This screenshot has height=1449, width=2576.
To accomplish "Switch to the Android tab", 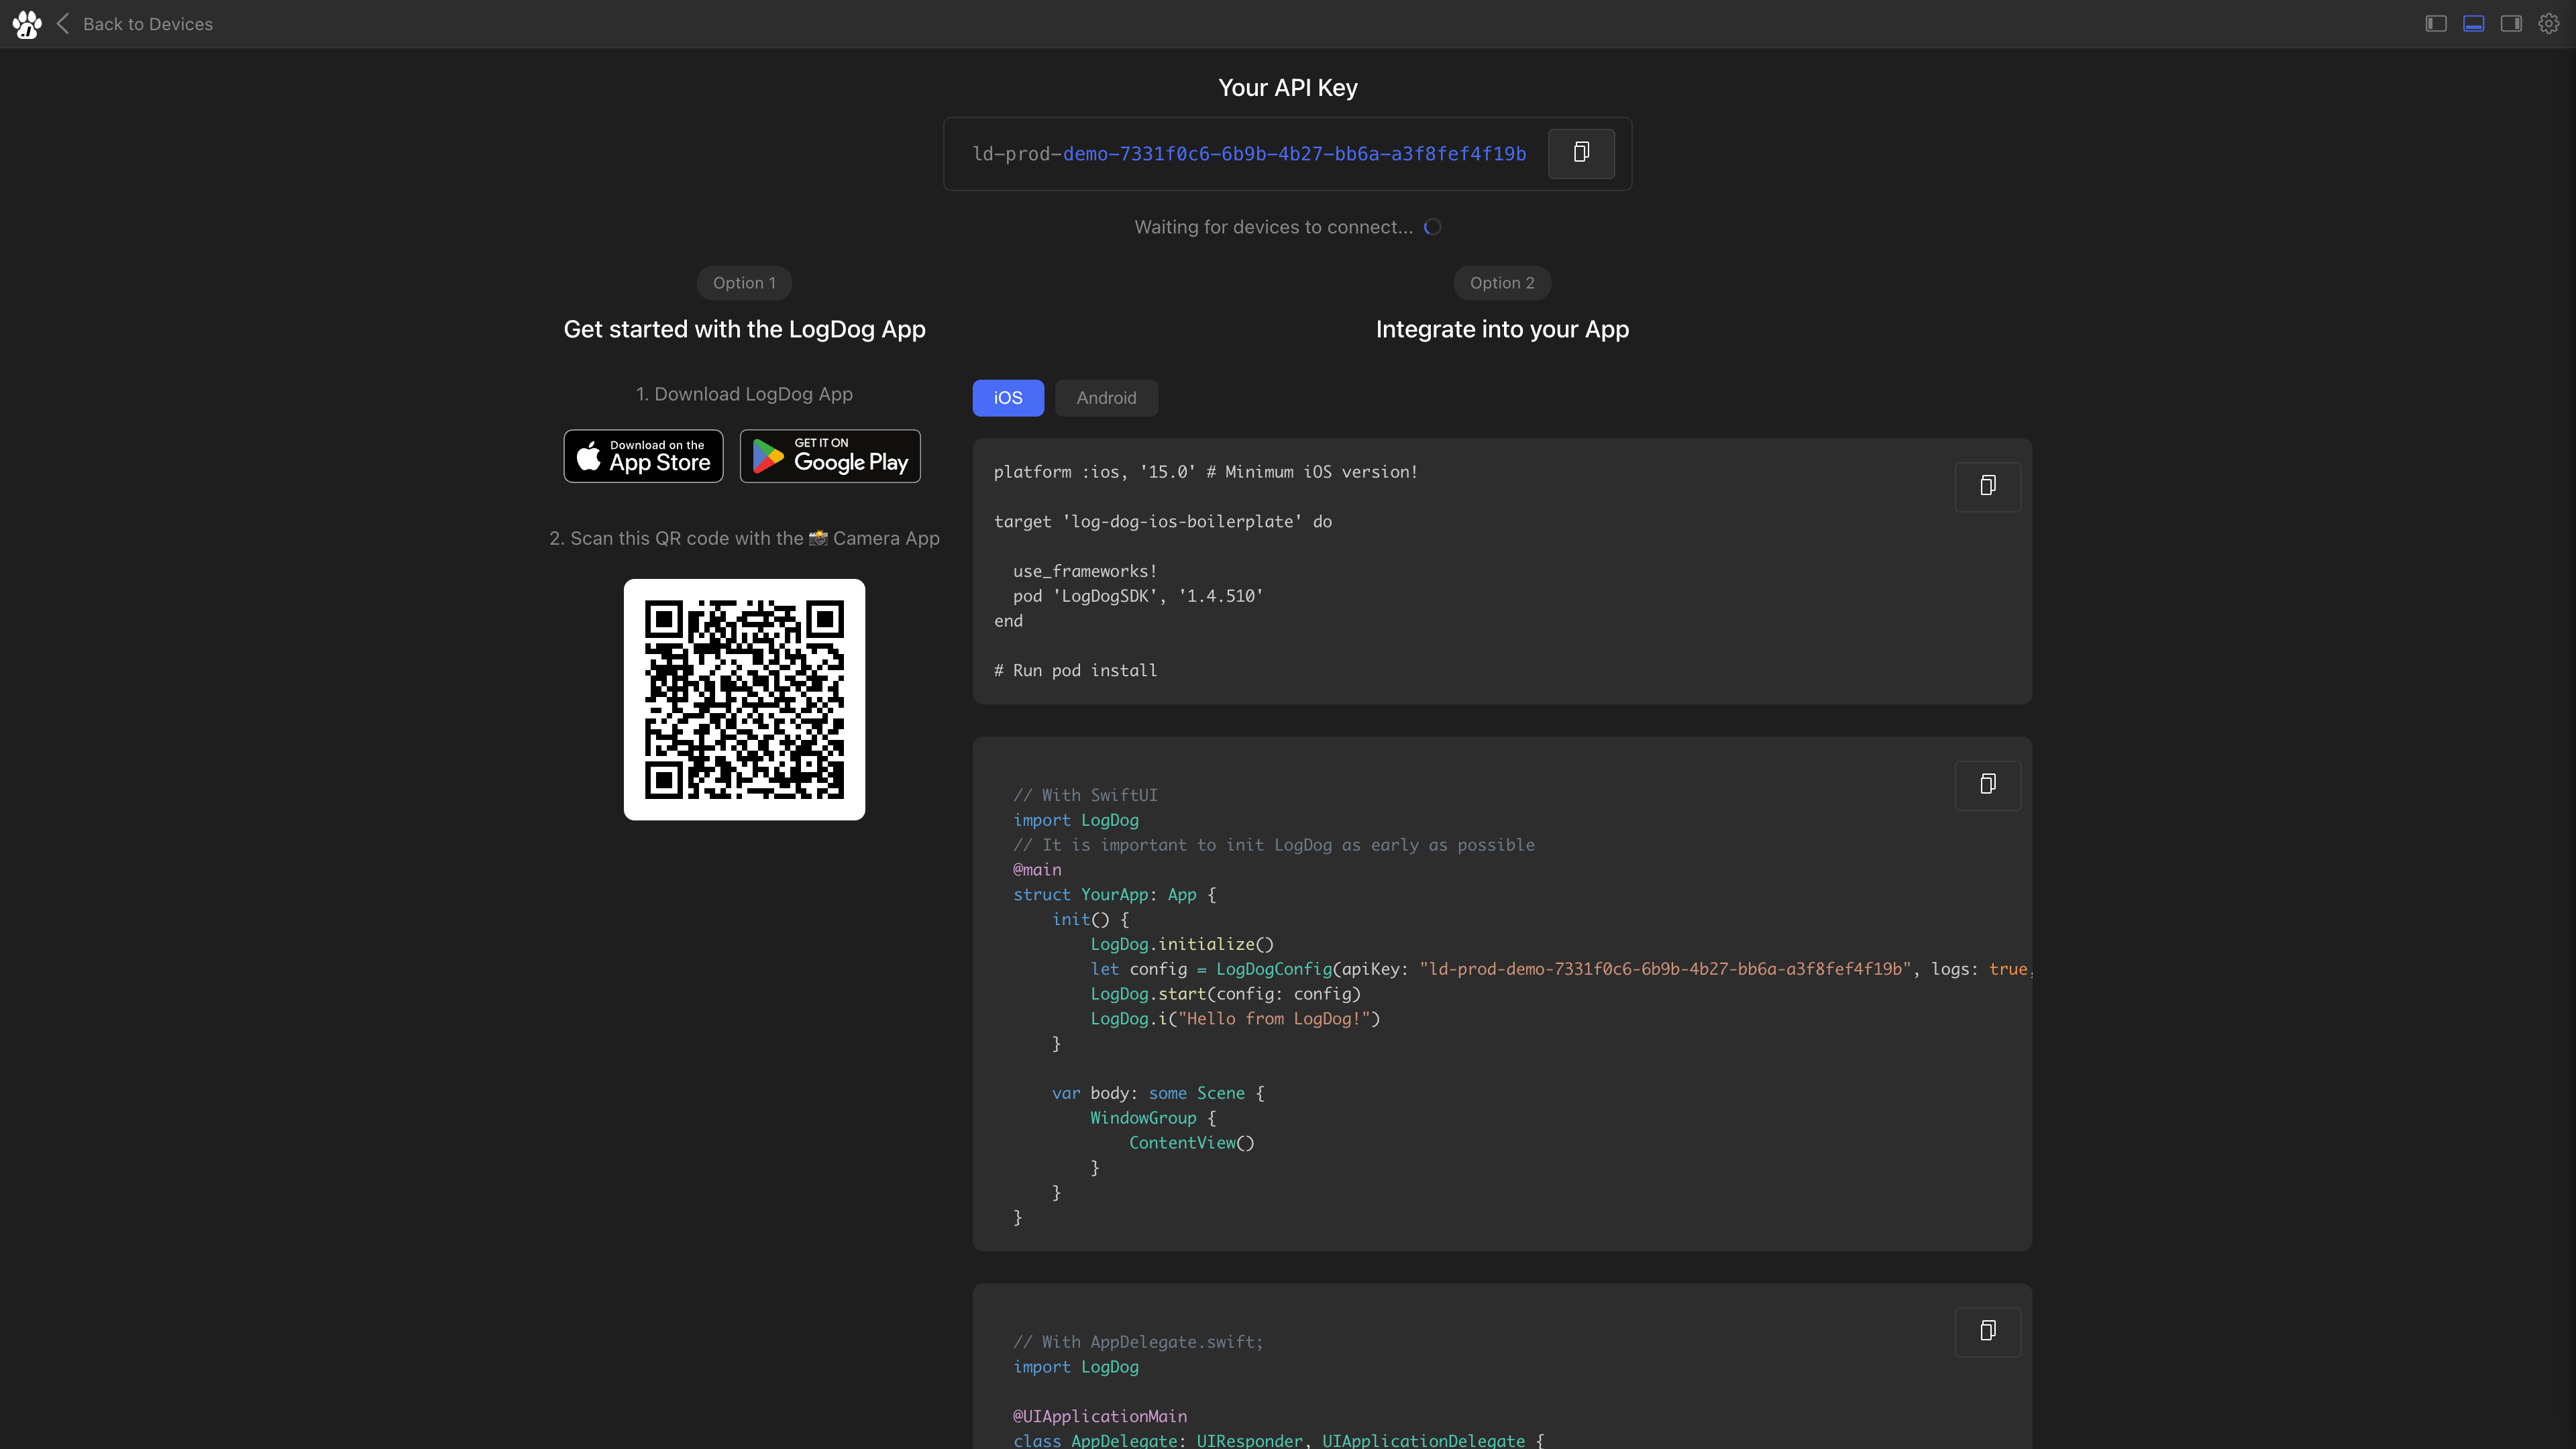I will click(1106, 398).
